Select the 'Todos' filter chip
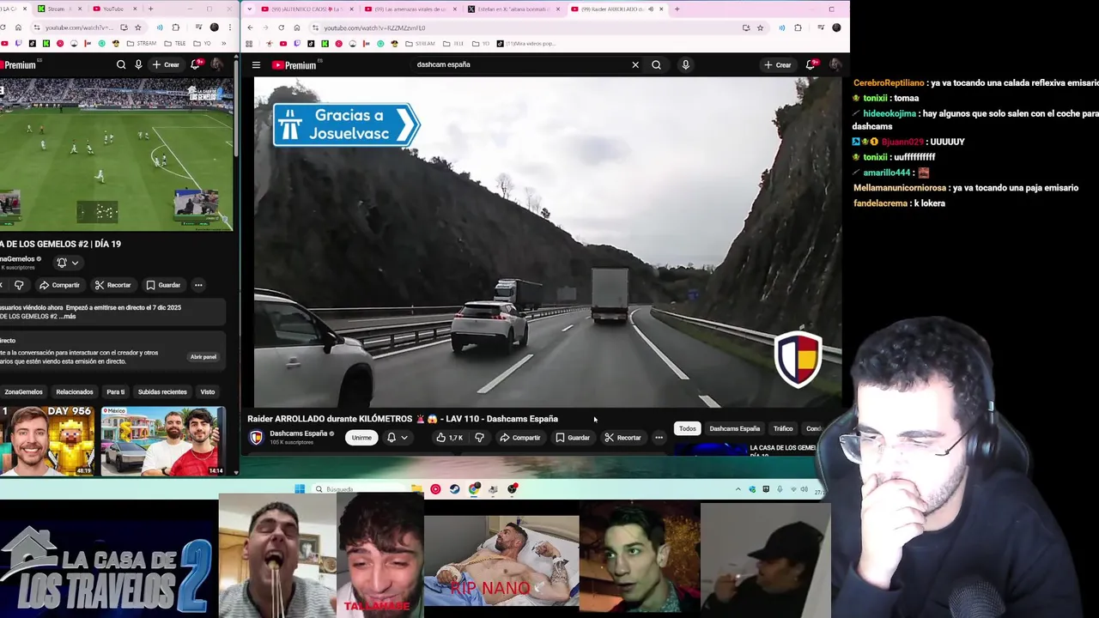Screen dimensions: 1099x618 pyautogui.click(x=688, y=428)
